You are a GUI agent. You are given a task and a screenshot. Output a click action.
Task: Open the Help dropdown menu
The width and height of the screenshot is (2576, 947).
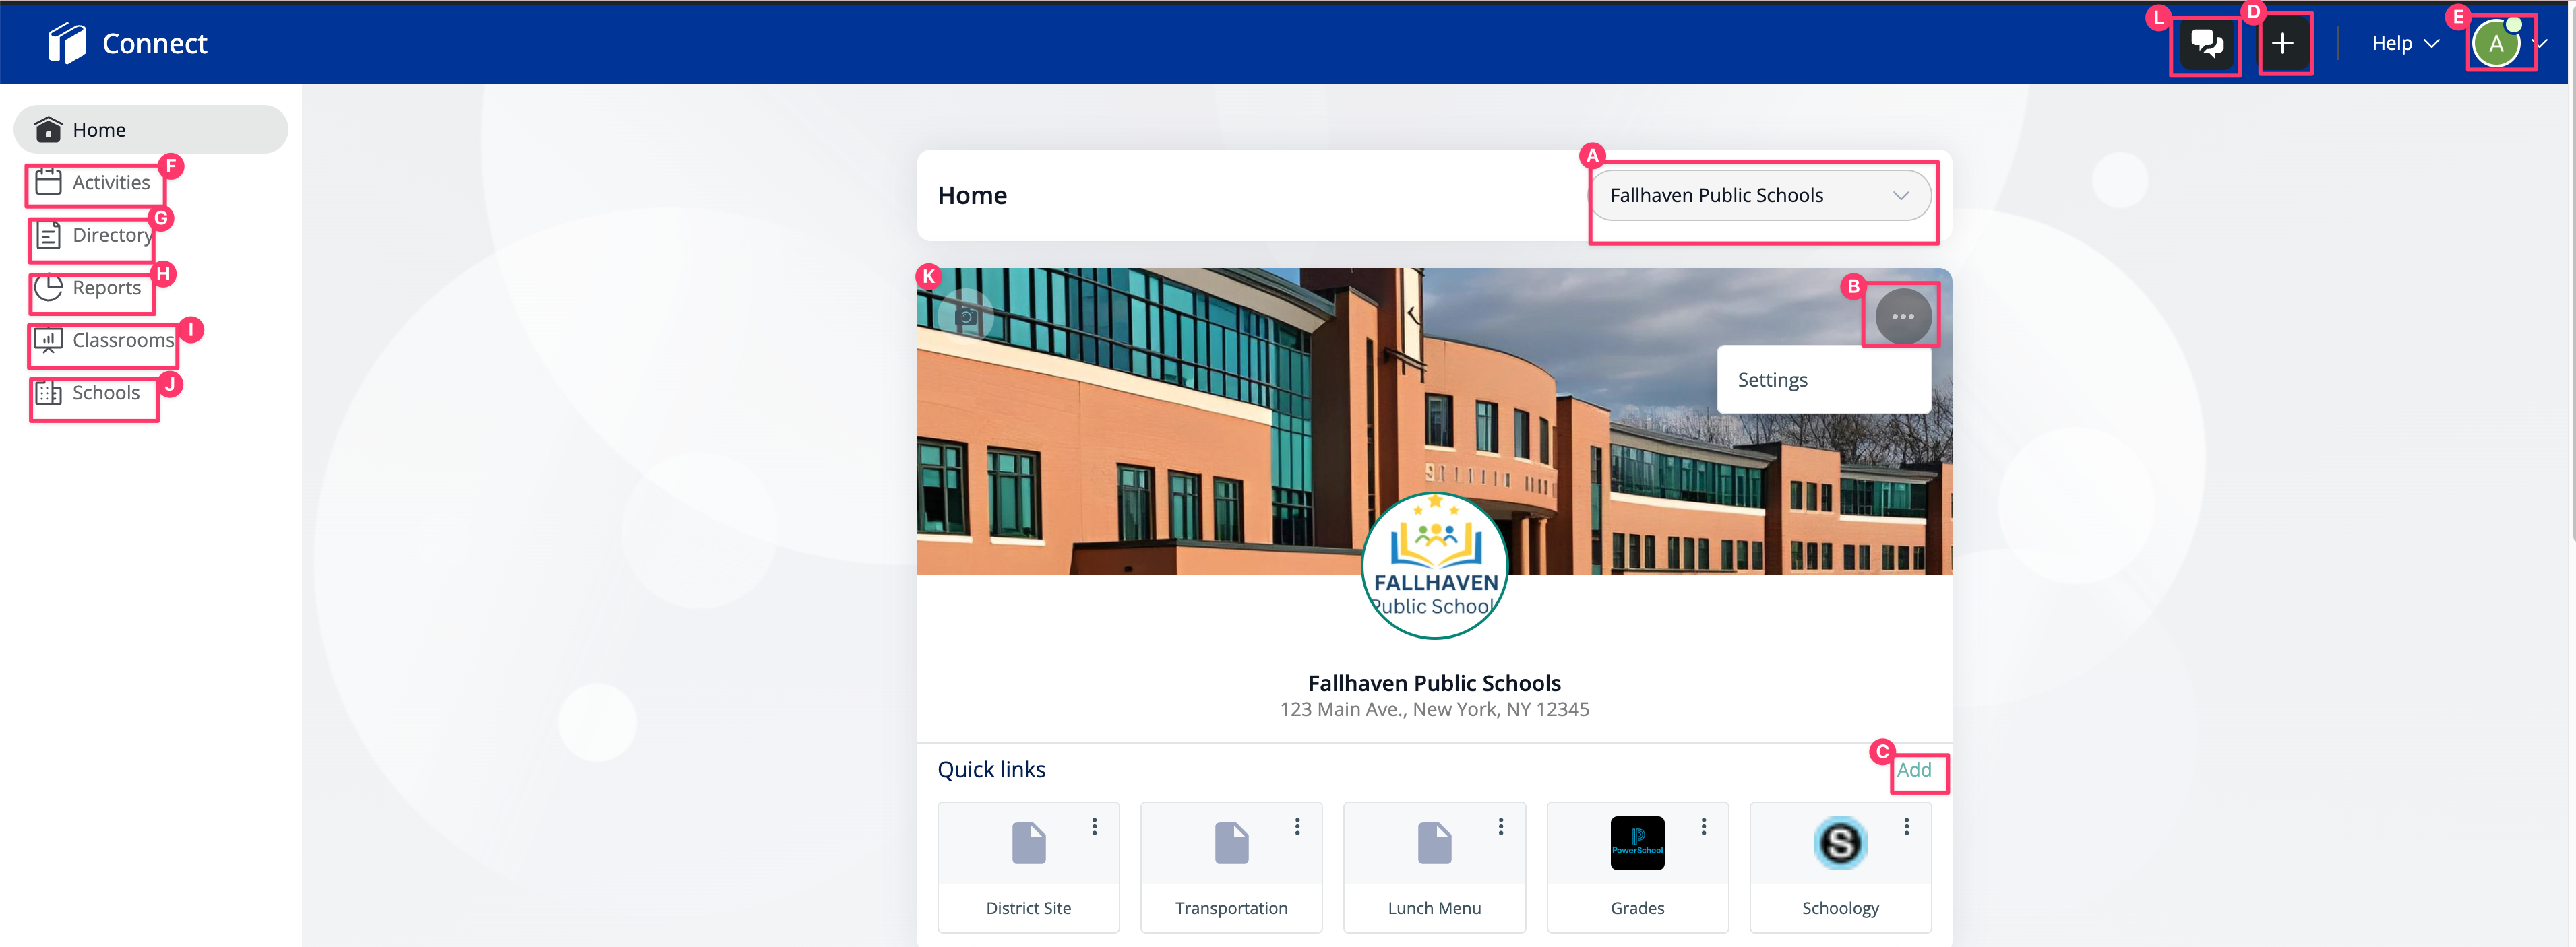coord(2406,43)
